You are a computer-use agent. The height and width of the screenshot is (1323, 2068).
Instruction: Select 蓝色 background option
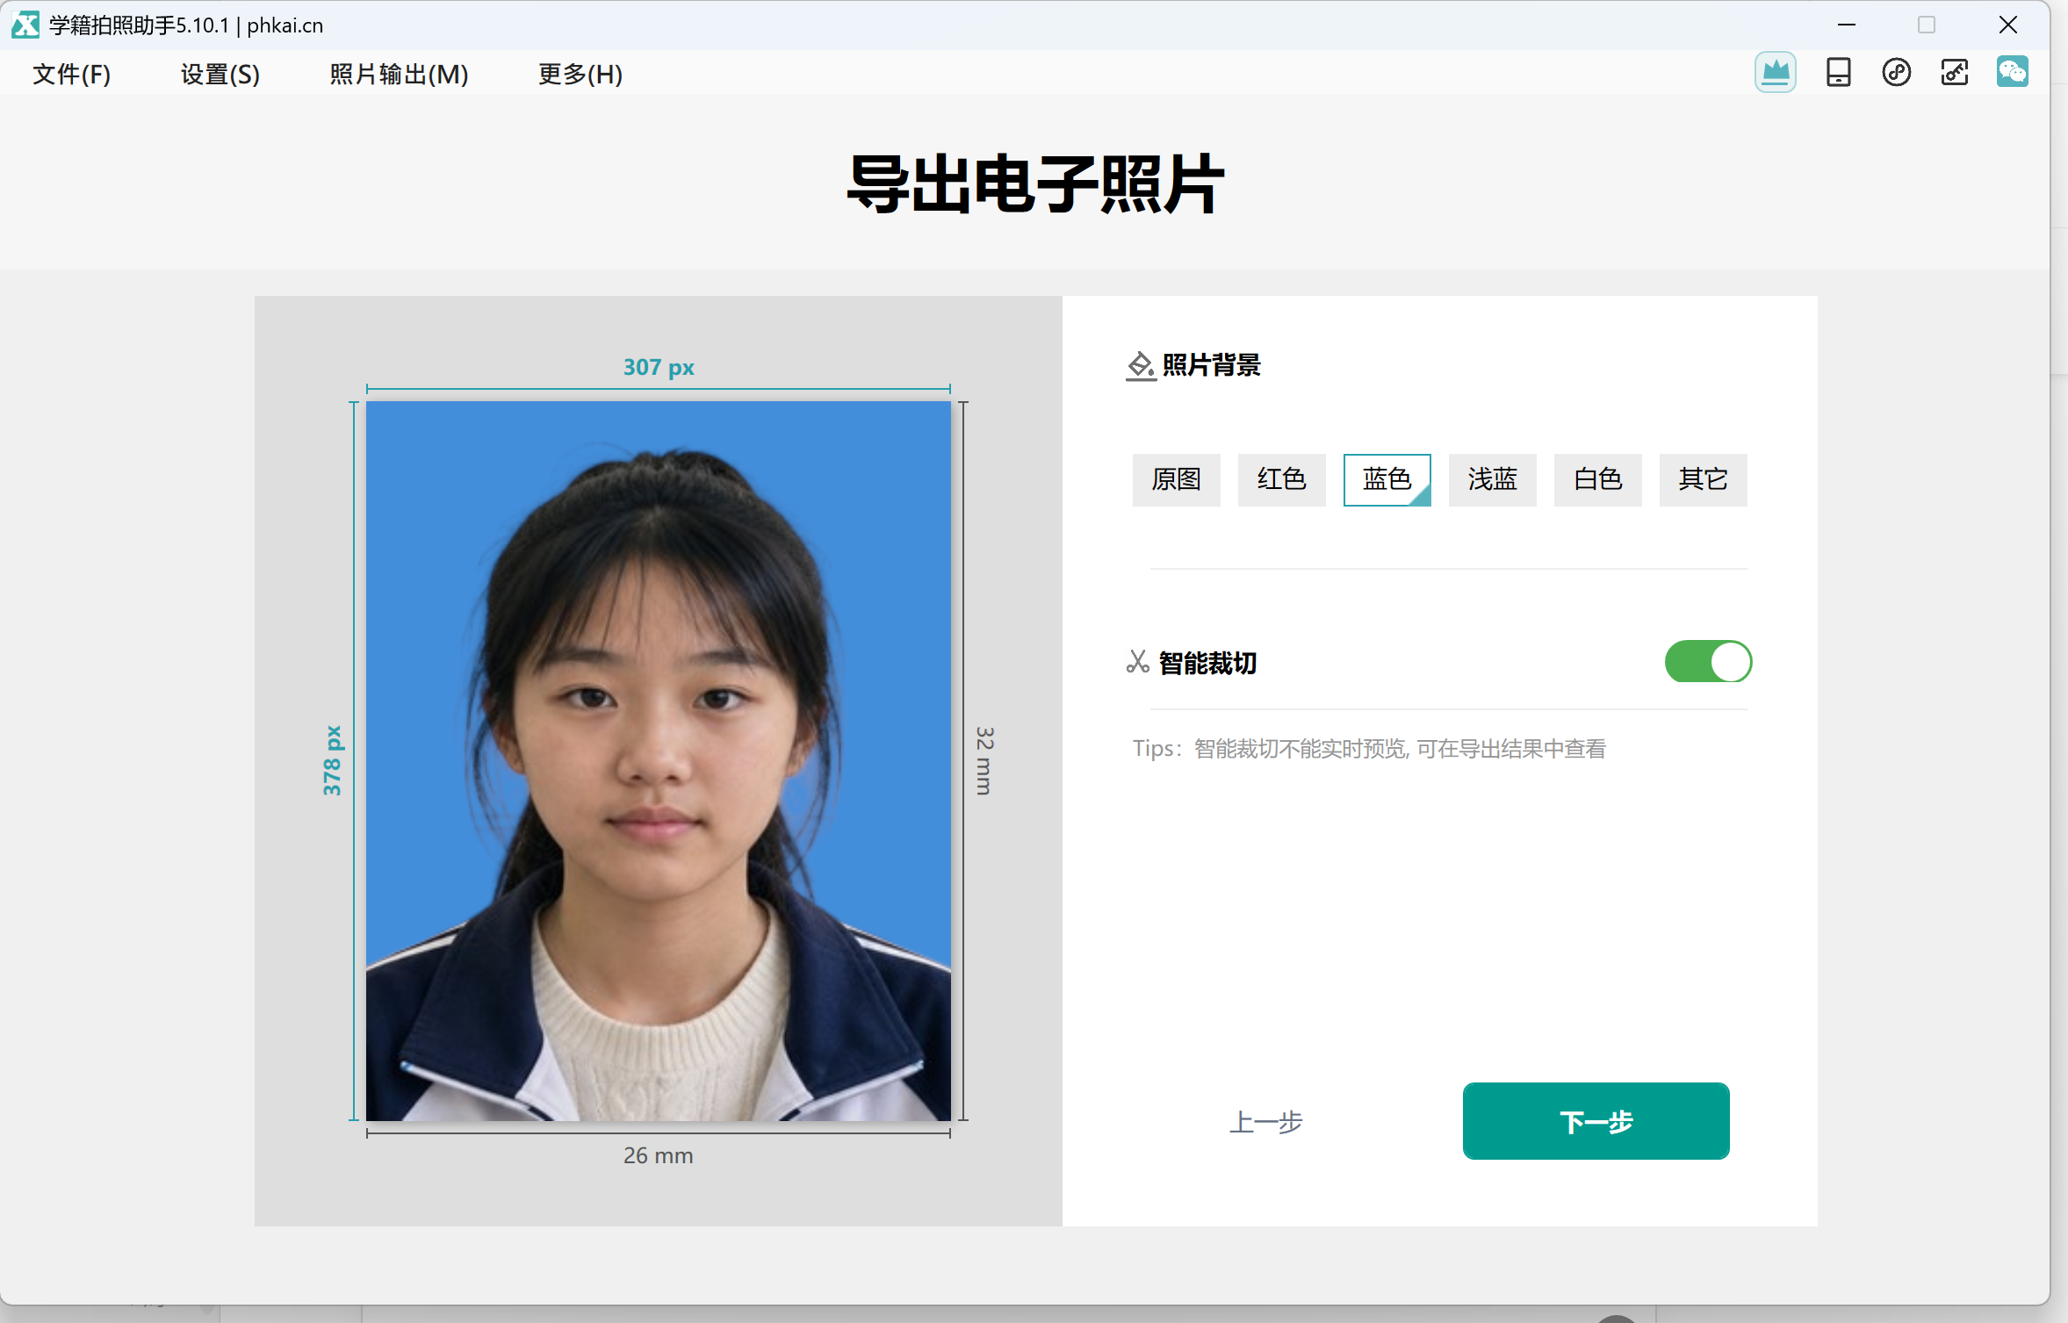(x=1387, y=479)
